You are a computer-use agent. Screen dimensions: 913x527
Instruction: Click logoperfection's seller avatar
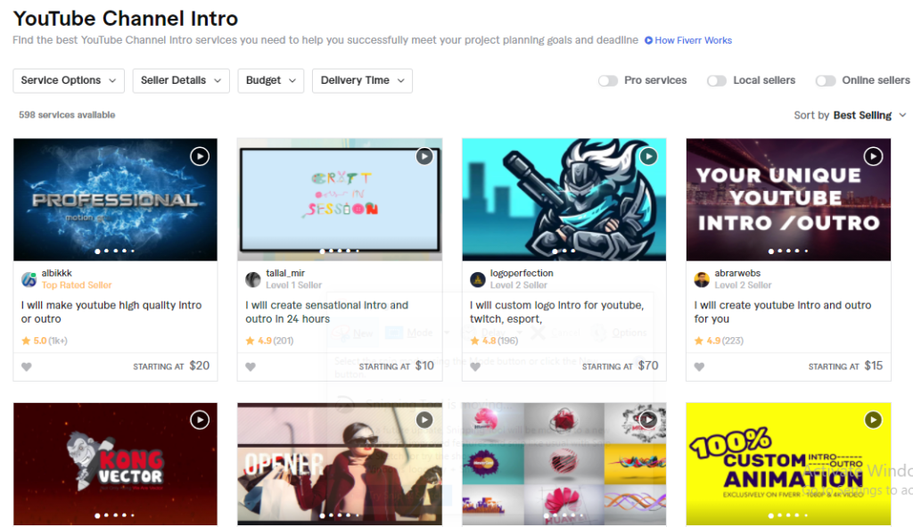pos(478,279)
